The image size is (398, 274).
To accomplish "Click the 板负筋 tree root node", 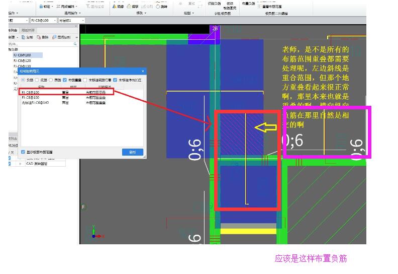I will [x=13, y=49].
